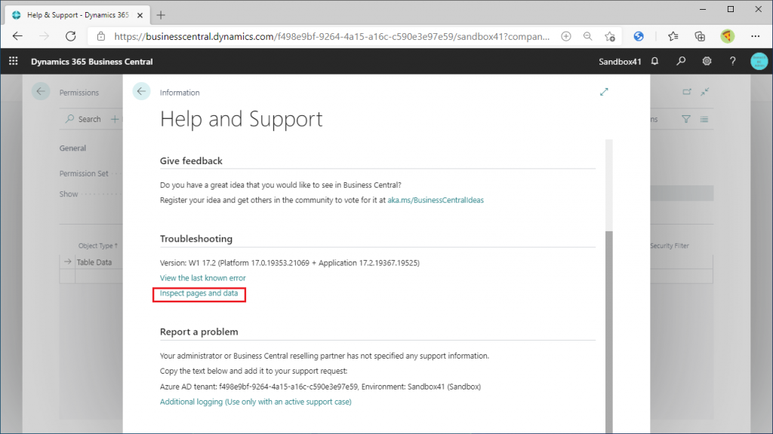This screenshot has height=434, width=773.
Task: Click the Information breadcrumb label
Action: 180,93
